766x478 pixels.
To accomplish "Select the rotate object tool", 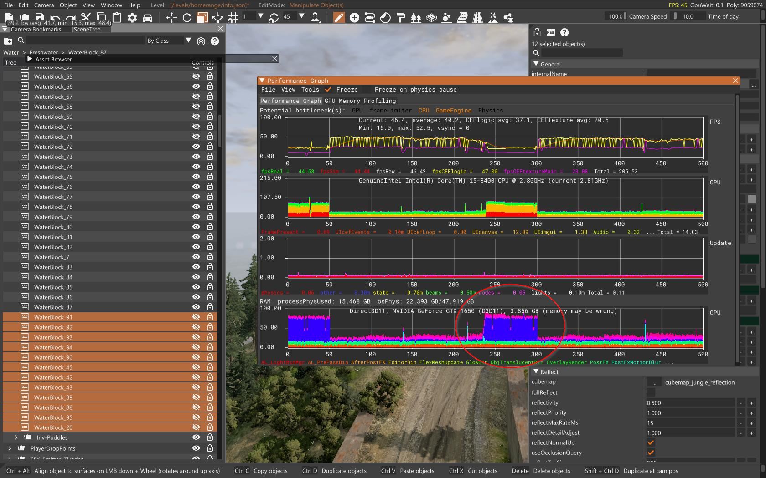I will click(187, 18).
